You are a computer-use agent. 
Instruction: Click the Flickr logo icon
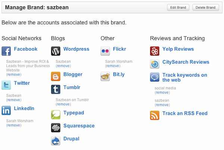click(105, 51)
